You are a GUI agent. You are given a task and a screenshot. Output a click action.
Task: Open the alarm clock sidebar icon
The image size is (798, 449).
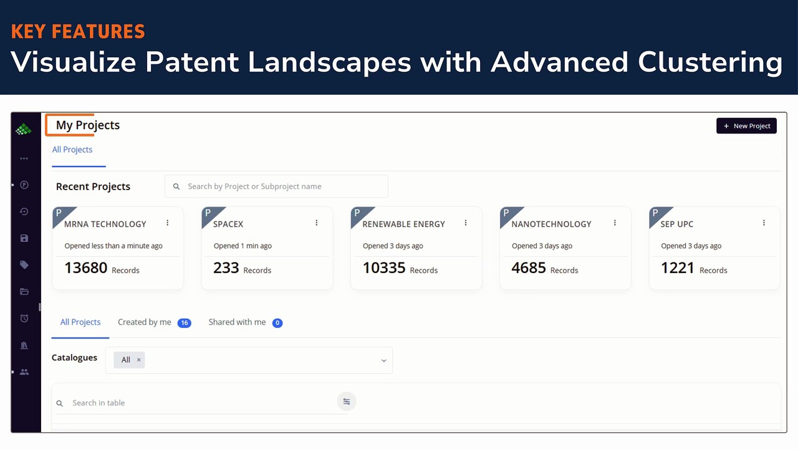tap(24, 318)
